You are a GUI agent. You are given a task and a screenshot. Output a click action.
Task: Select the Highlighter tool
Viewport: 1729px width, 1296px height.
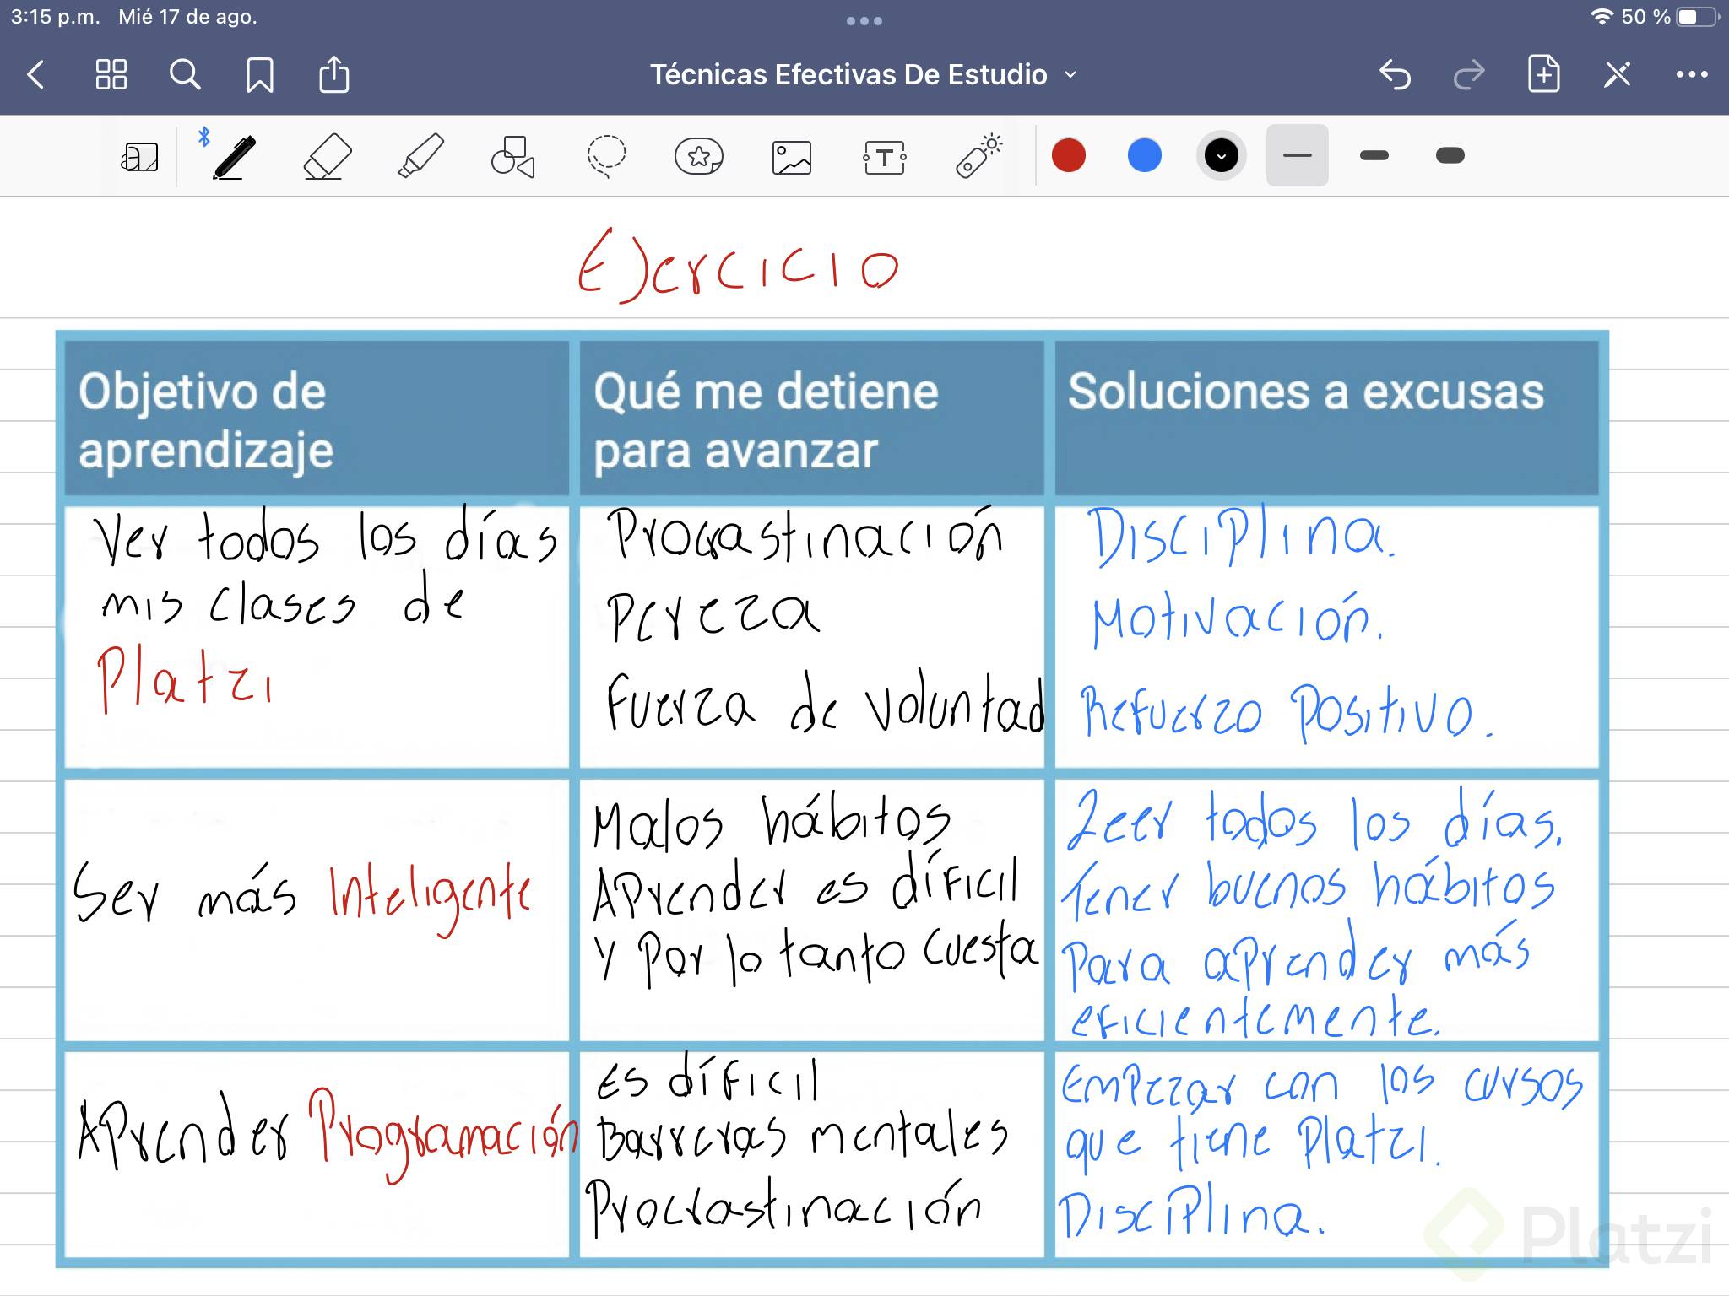point(420,157)
